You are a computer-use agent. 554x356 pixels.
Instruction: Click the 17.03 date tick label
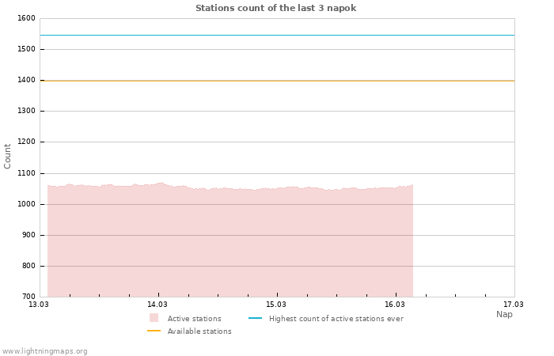514,304
